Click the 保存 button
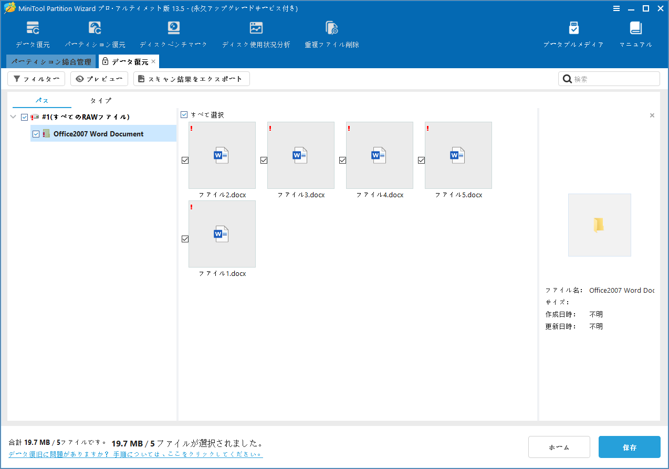This screenshot has height=469, width=669. click(x=629, y=447)
